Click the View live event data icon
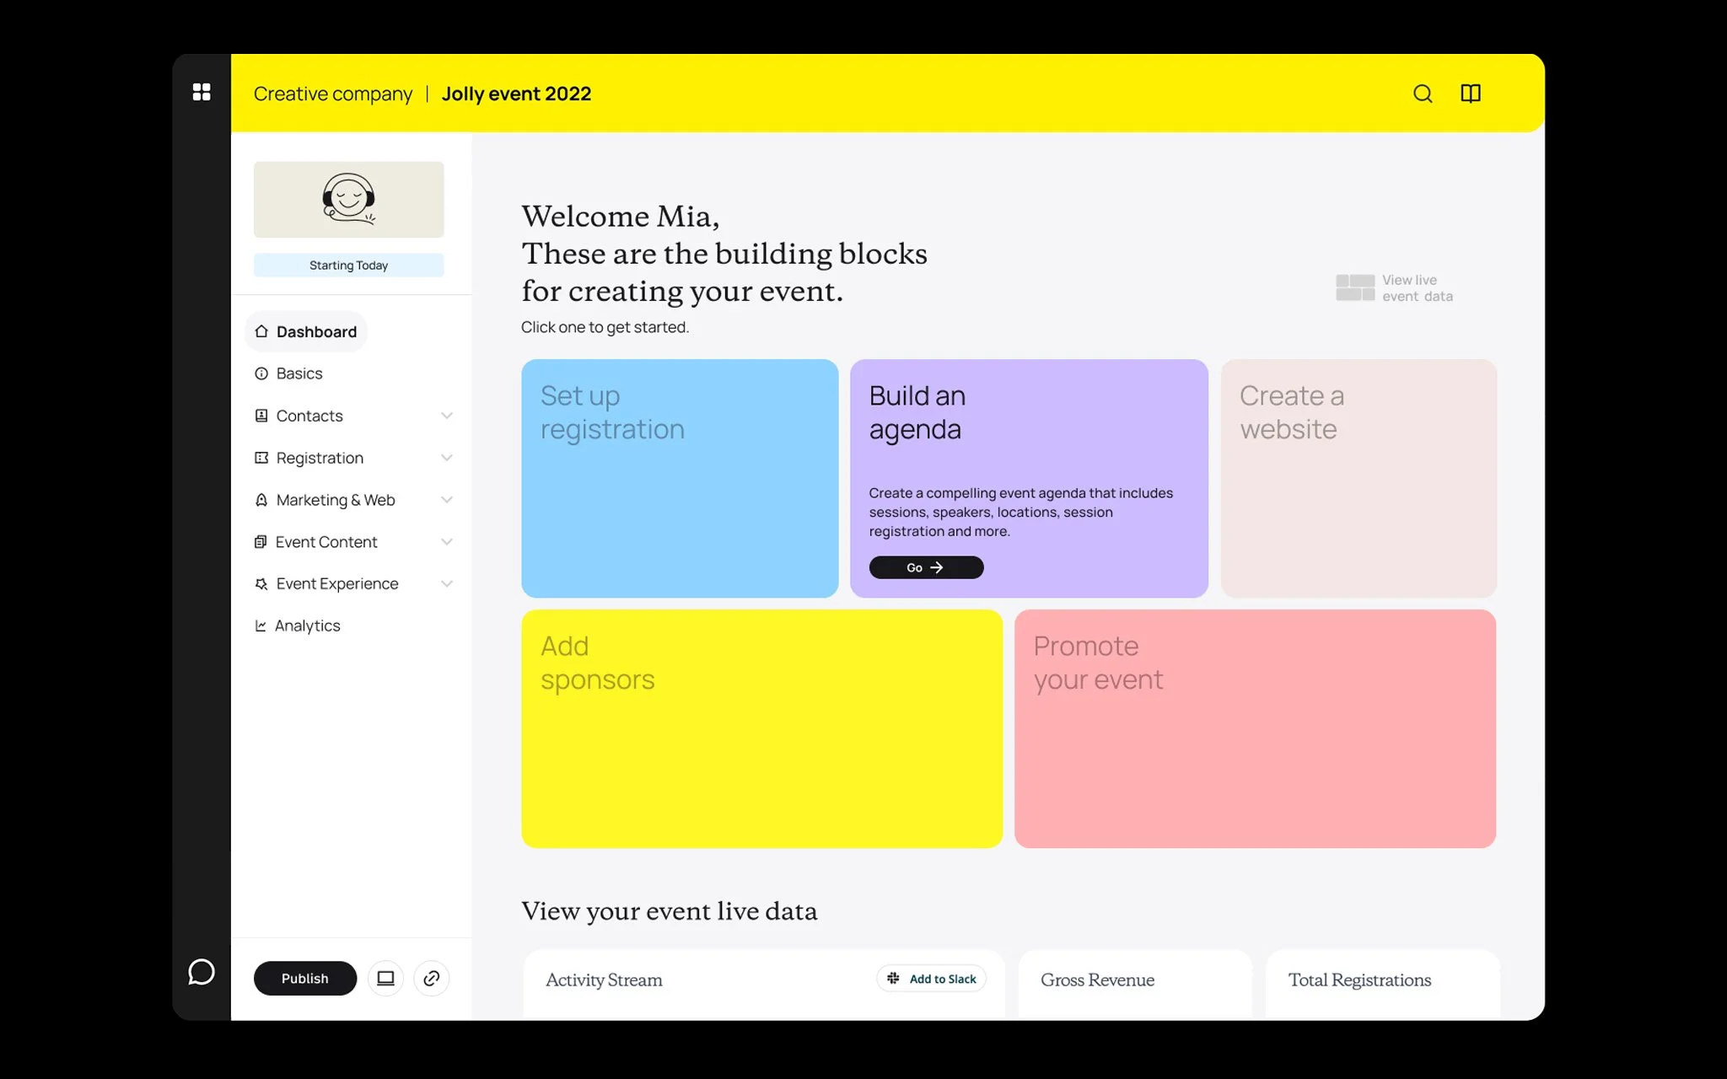 [1355, 287]
